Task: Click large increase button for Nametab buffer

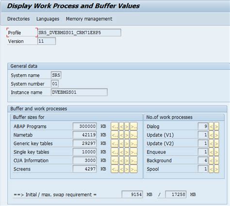Action: 134,135
